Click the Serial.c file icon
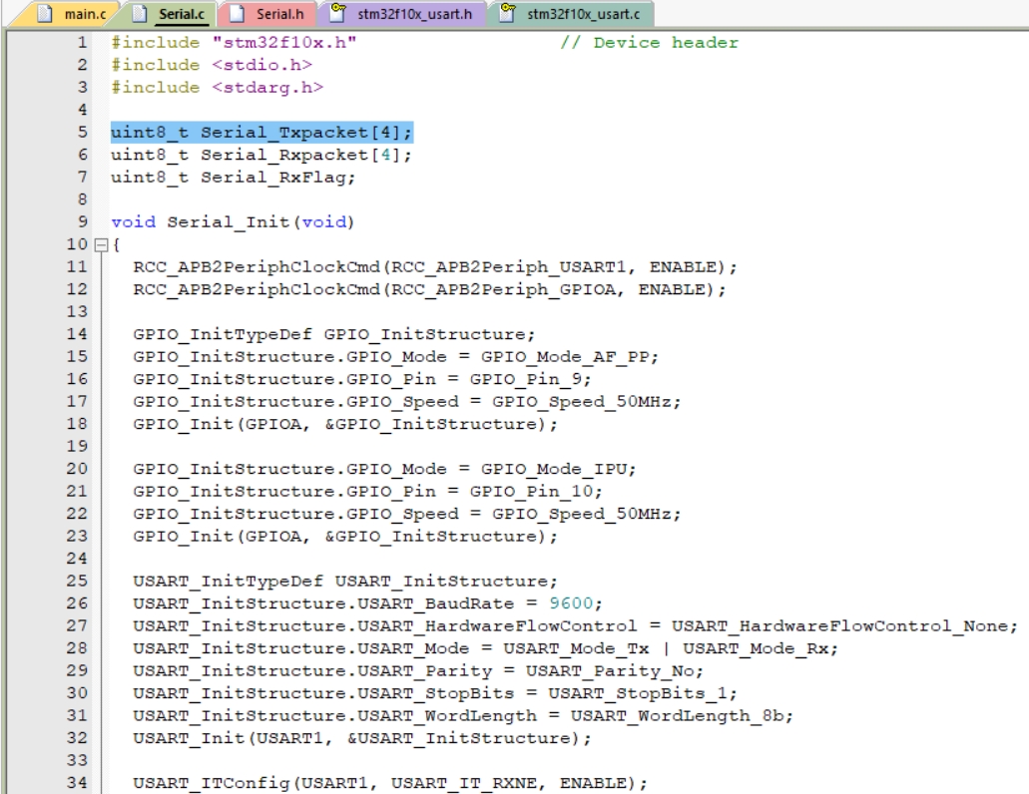Viewport: 1029px width, 794px height. click(139, 14)
